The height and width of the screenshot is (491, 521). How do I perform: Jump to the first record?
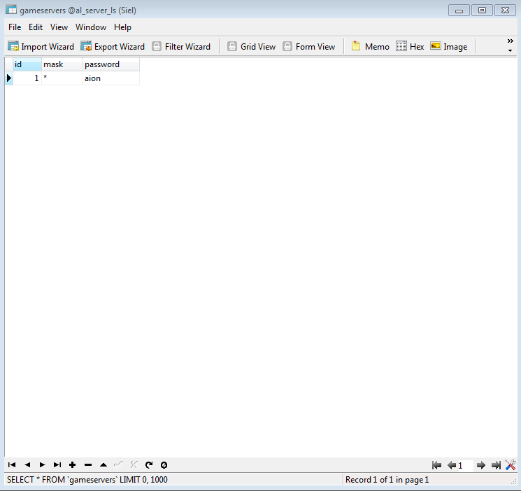click(x=12, y=465)
